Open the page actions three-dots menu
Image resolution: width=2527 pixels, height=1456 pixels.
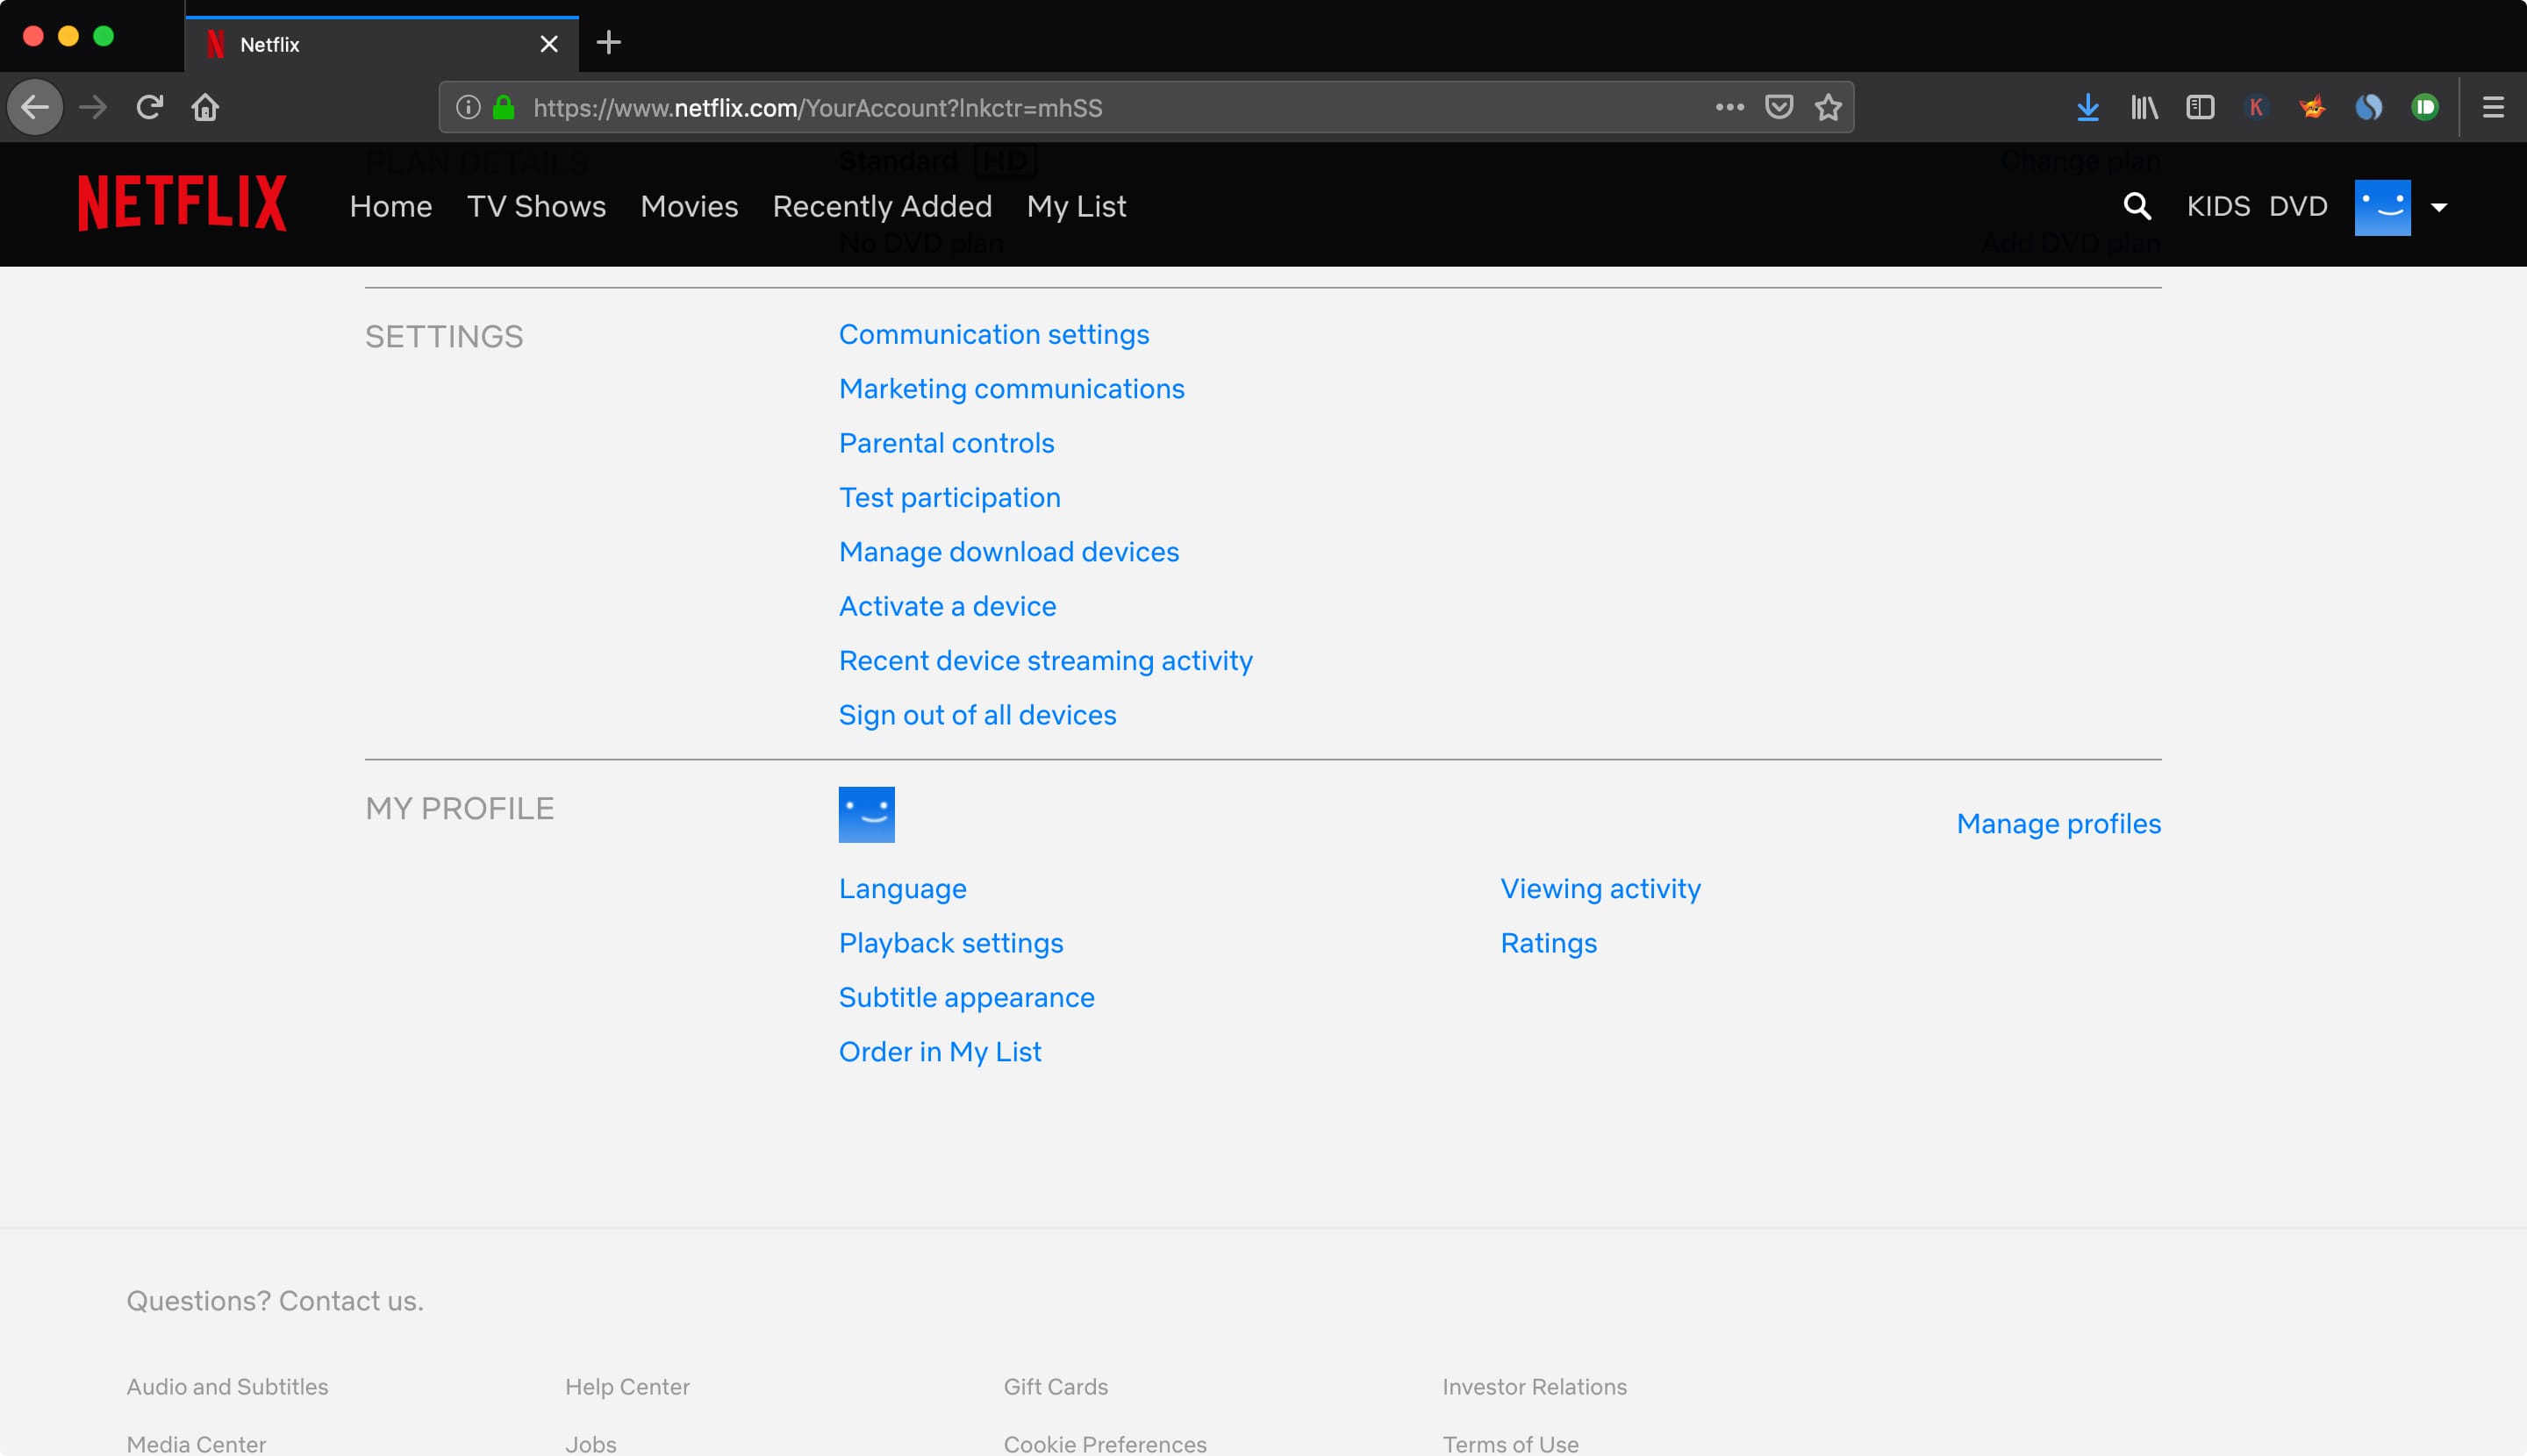click(1729, 107)
